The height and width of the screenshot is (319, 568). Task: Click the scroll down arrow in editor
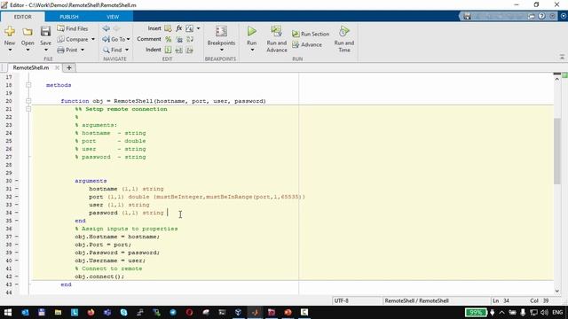557,291
